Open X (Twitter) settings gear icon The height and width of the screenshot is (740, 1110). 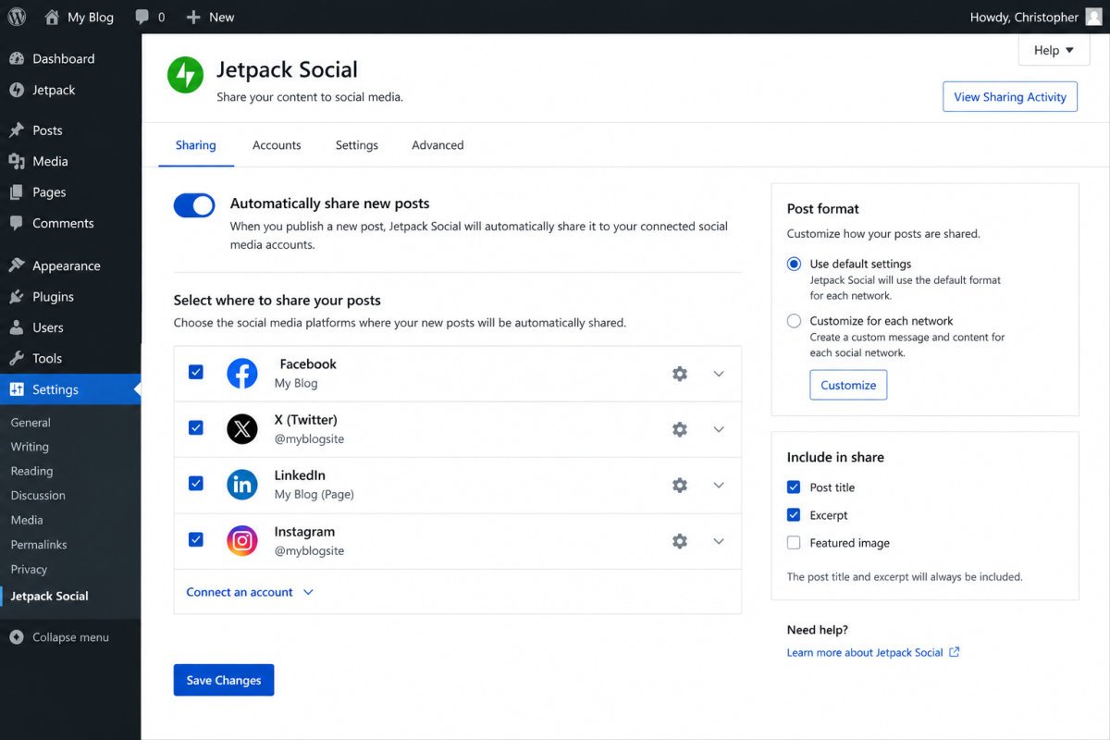pyautogui.click(x=680, y=429)
